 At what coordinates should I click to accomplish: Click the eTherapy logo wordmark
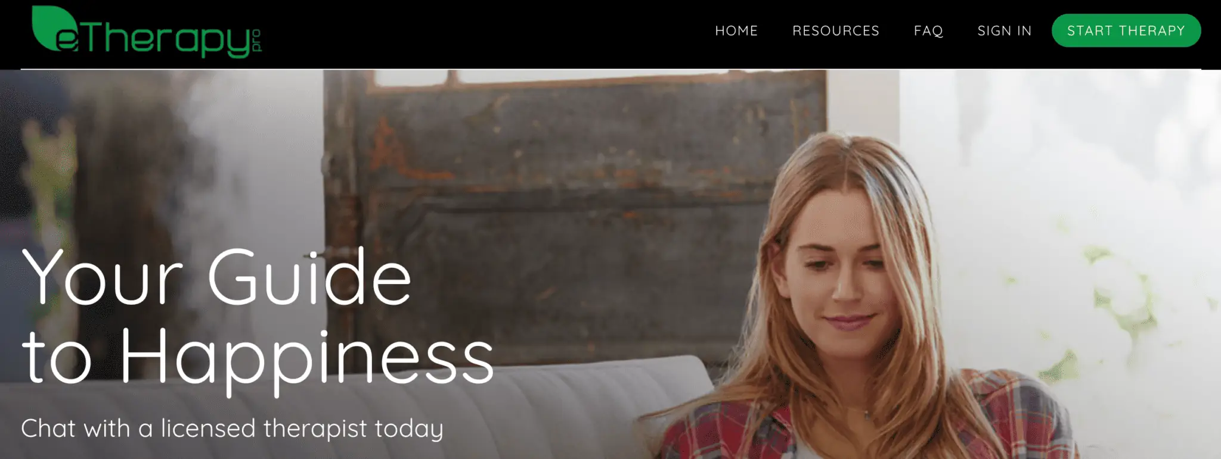pyautogui.click(x=147, y=32)
